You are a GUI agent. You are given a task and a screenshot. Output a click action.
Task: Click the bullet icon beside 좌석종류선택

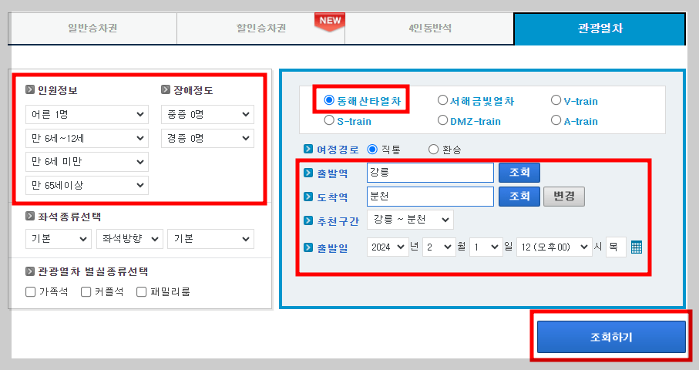[x=30, y=216]
